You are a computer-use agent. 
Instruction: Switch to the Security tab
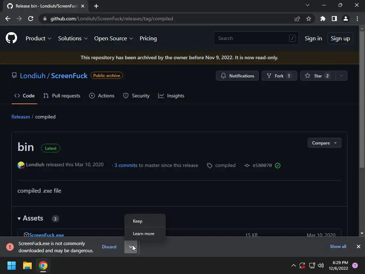(136, 96)
